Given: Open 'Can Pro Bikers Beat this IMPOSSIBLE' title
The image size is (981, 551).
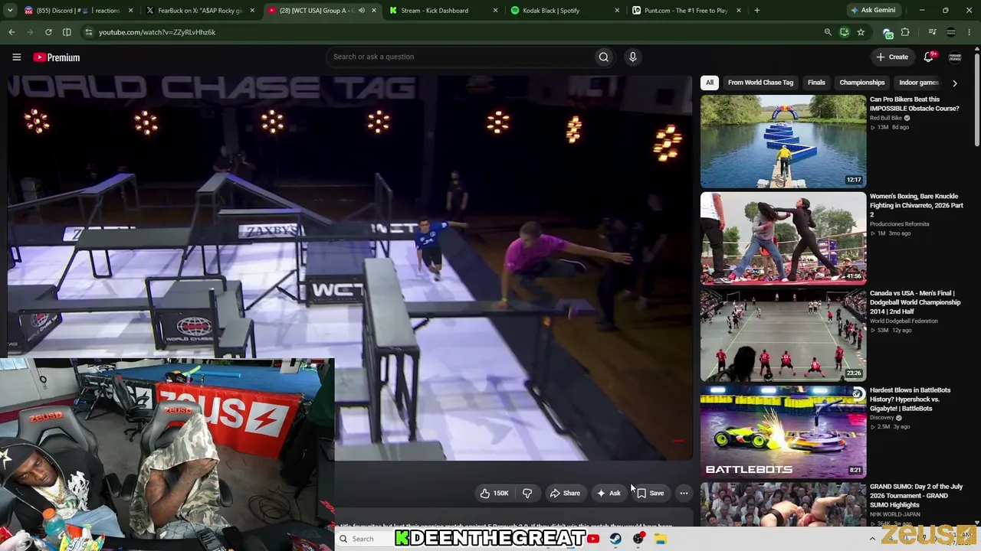Looking at the screenshot, I should (x=914, y=104).
